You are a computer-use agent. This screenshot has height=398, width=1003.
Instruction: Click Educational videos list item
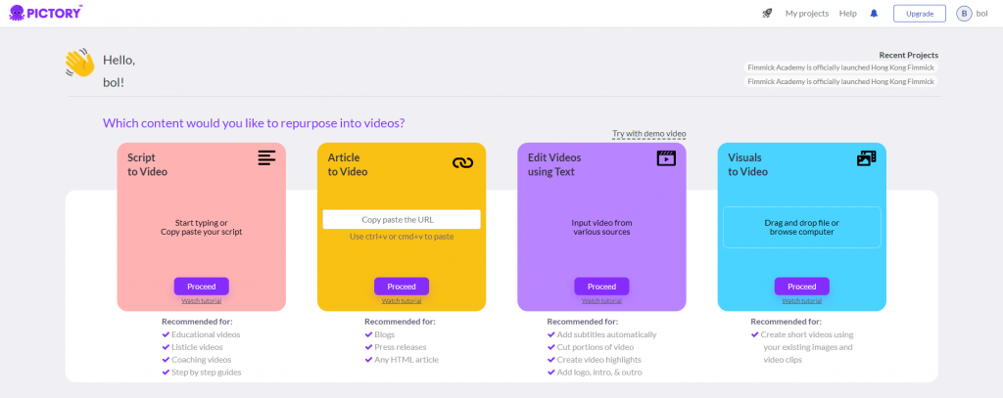tap(201, 334)
